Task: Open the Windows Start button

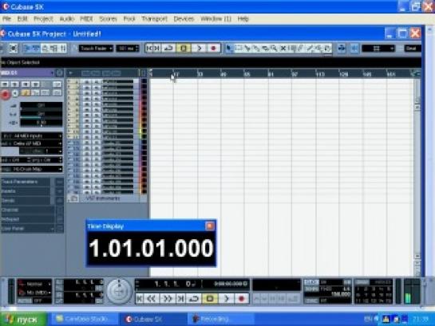Action: 23,320
